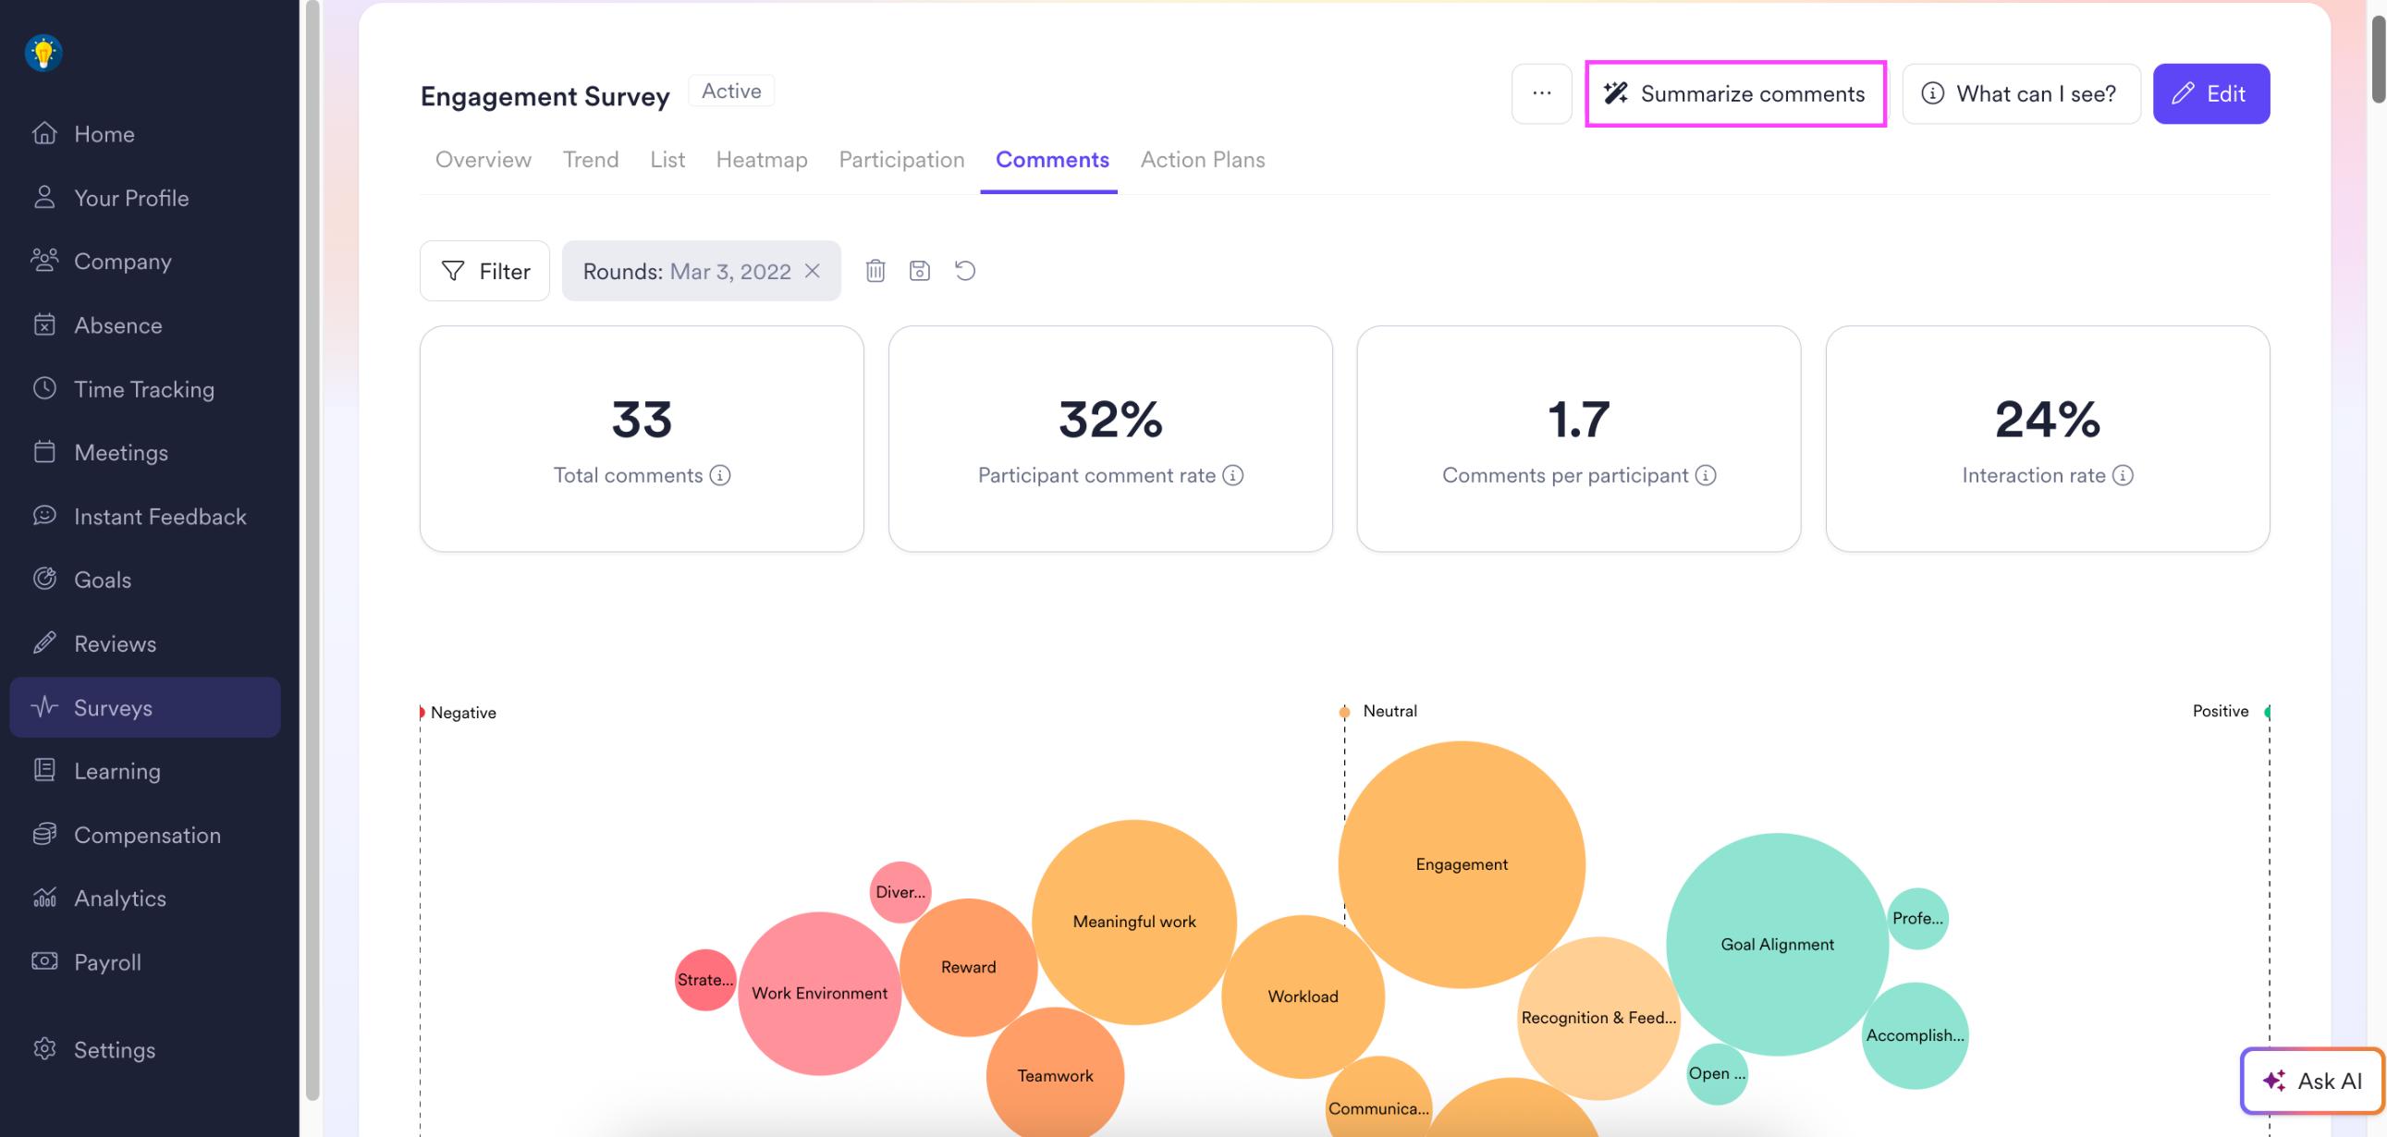The image size is (2387, 1137).
Task: Open the ellipsis more-options menu
Action: click(x=1541, y=92)
